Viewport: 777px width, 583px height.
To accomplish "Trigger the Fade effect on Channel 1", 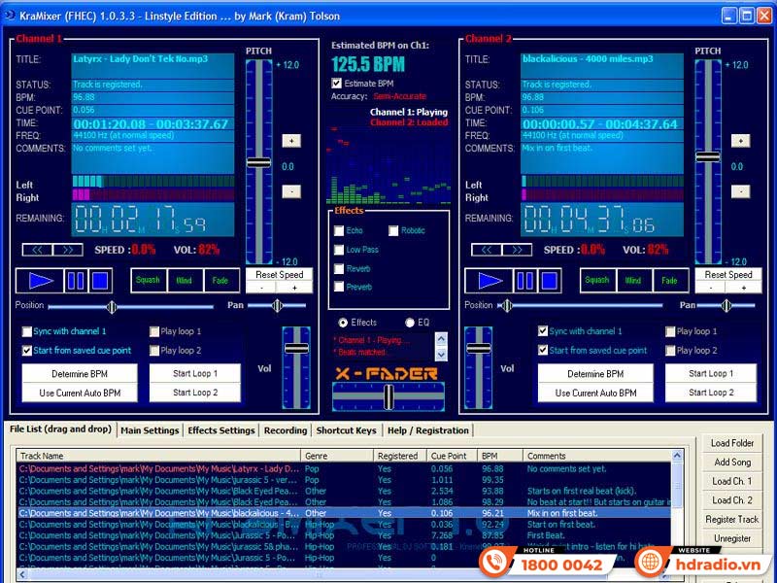I will point(220,280).
